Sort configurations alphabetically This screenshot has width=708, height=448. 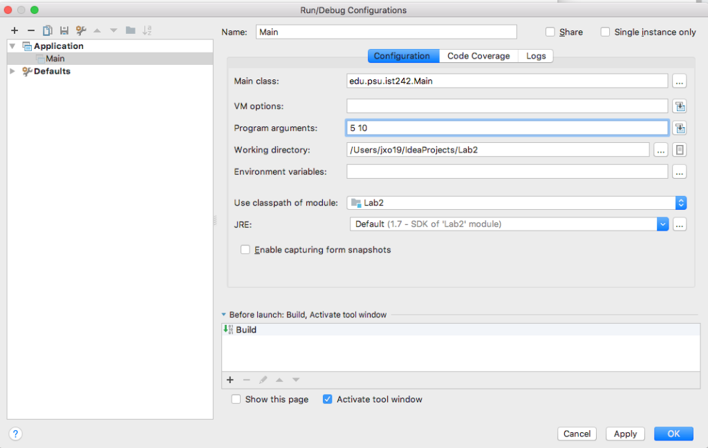pyautogui.click(x=147, y=30)
